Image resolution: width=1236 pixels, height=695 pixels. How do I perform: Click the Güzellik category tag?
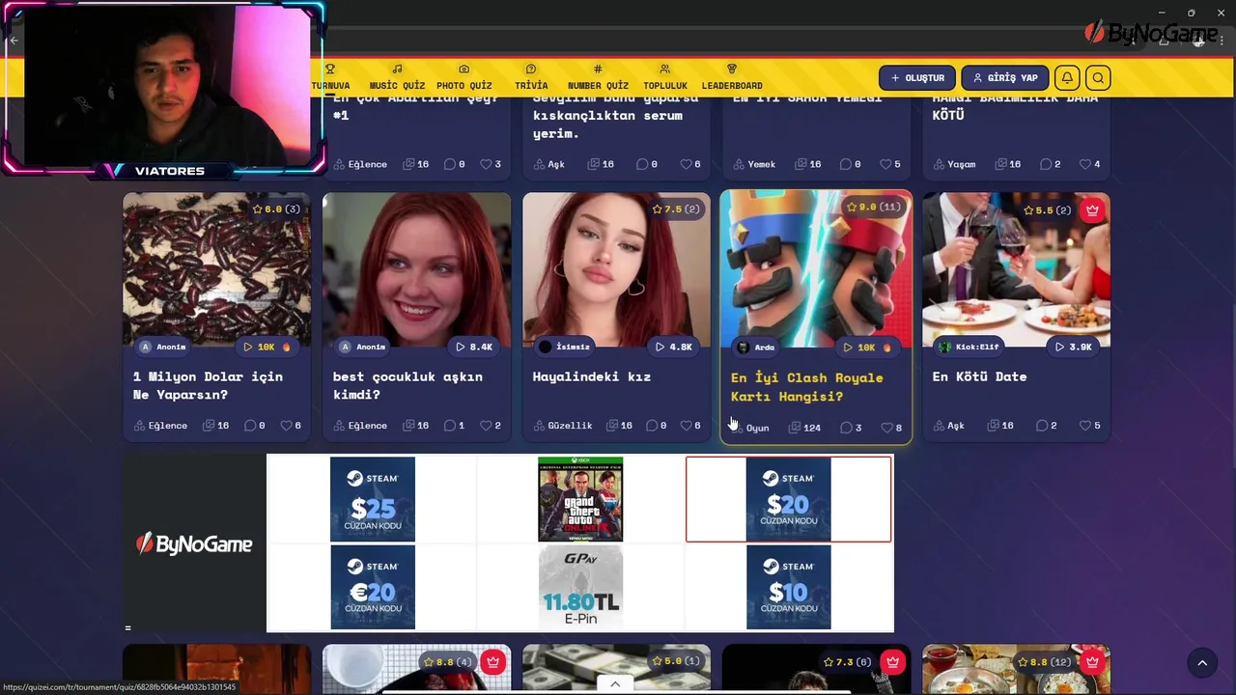tap(563, 426)
